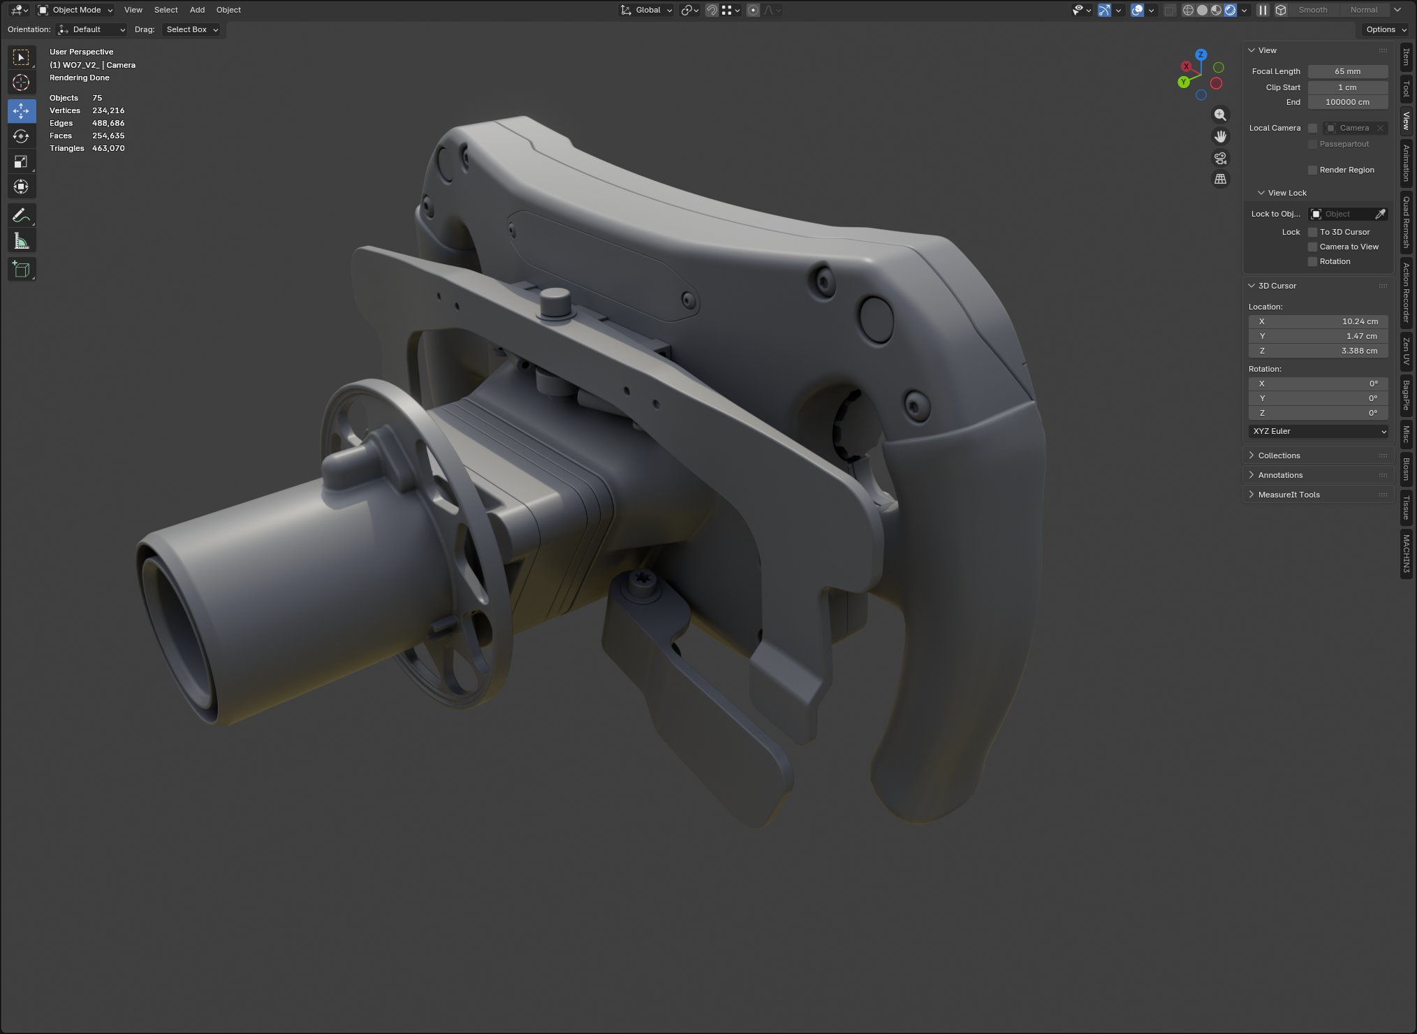Screen dimensions: 1417x1034
Task: Click the Options button
Action: [1385, 29]
